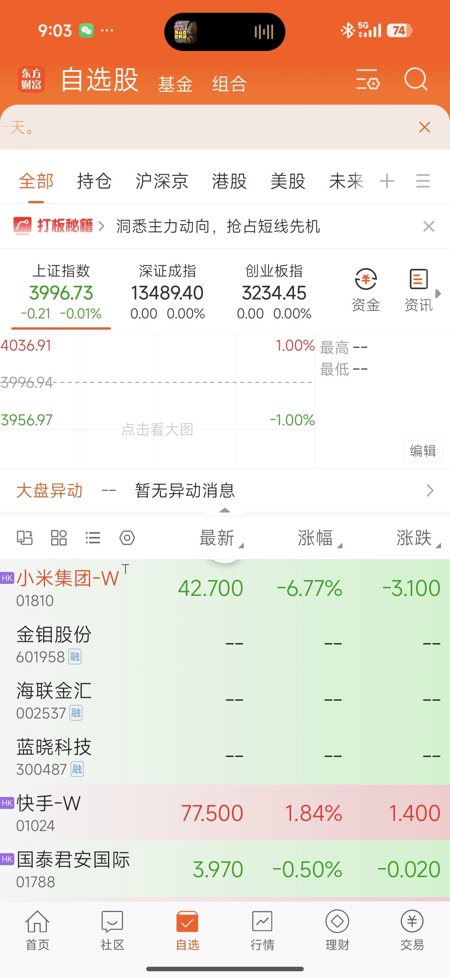Go to 交易 trade tab

[412, 930]
